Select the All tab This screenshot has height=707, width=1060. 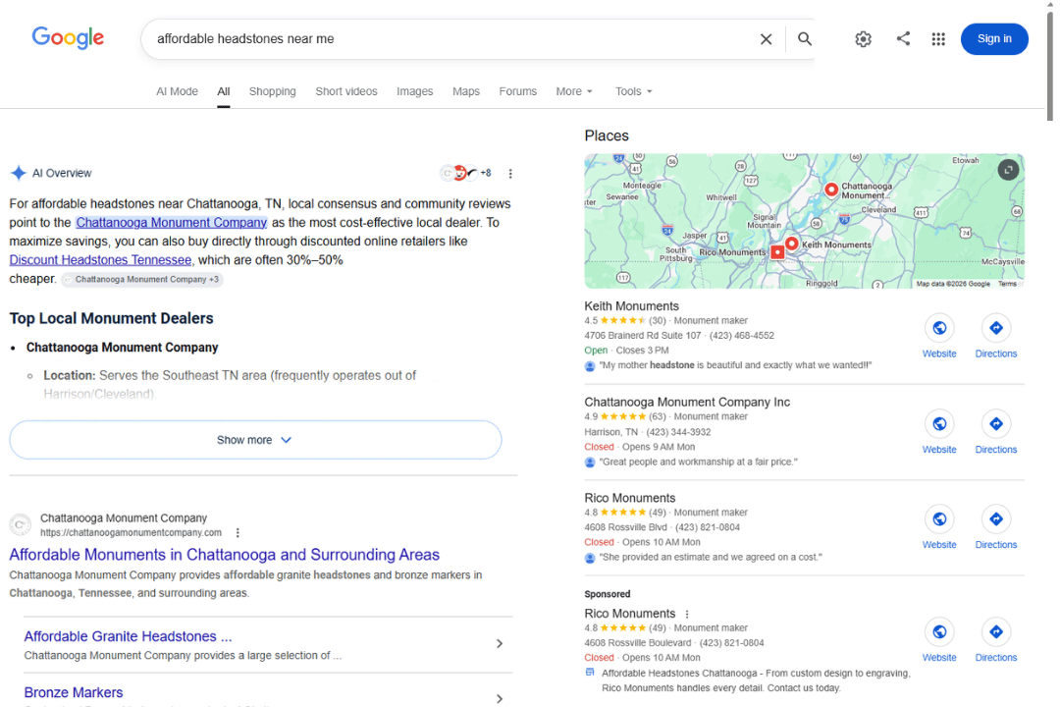224,91
